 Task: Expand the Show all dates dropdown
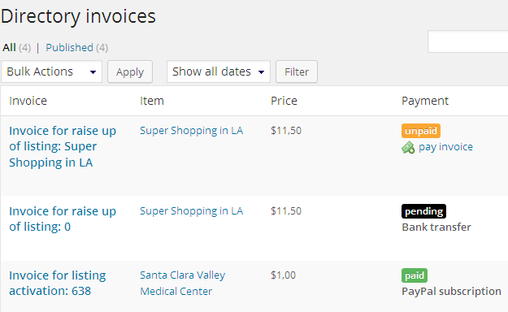[x=219, y=71]
